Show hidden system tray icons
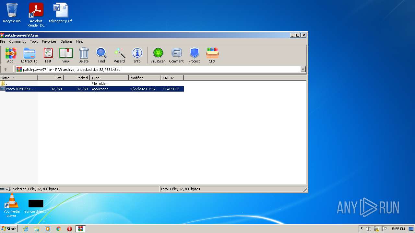 362,229
